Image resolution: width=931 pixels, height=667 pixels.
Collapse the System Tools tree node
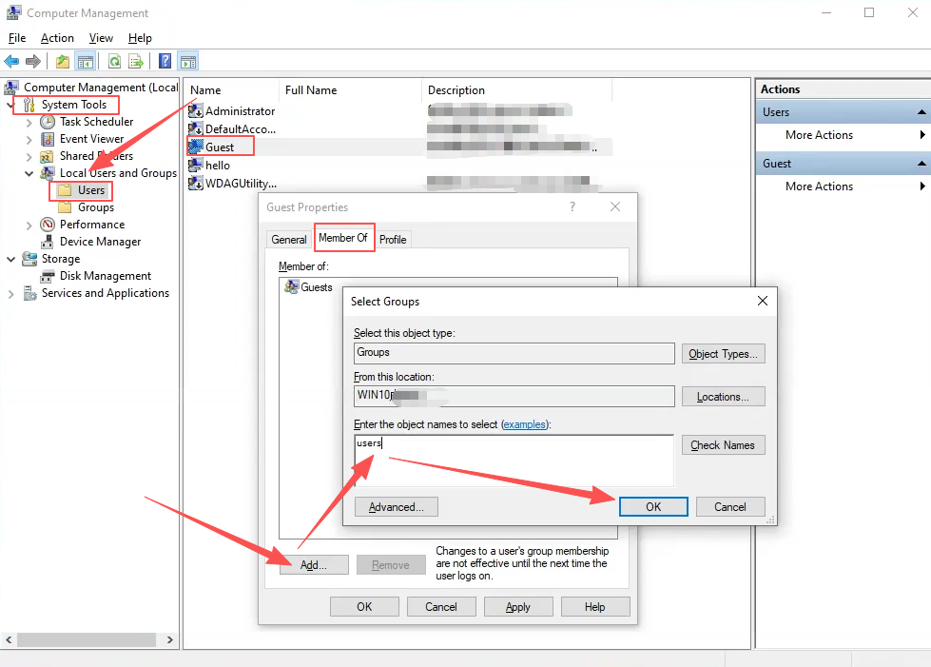point(10,105)
